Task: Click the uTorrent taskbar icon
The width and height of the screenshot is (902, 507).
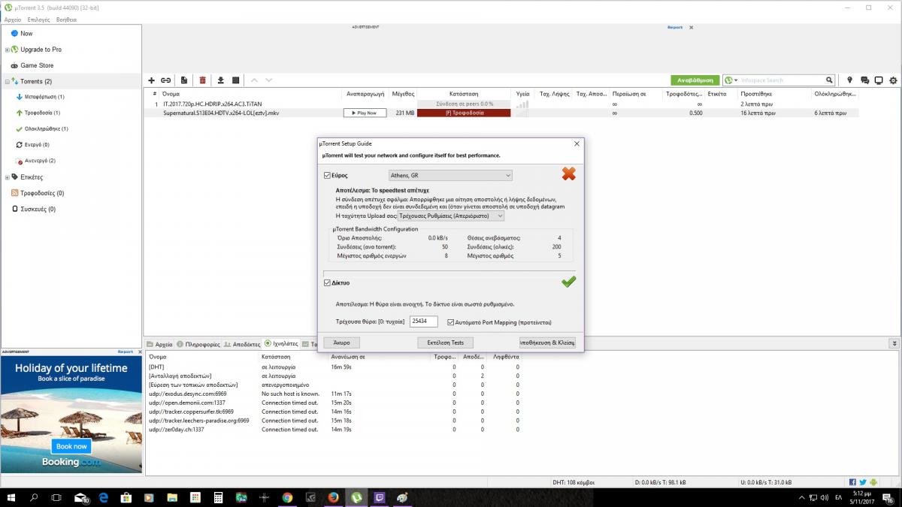Action: (x=357, y=497)
